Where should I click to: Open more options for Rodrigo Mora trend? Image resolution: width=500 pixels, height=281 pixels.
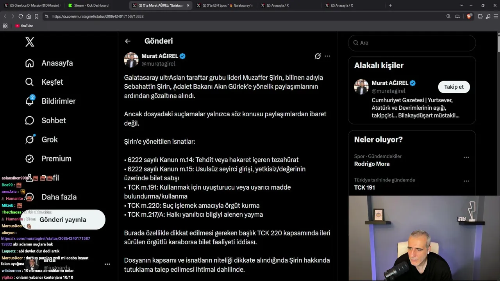(466, 157)
